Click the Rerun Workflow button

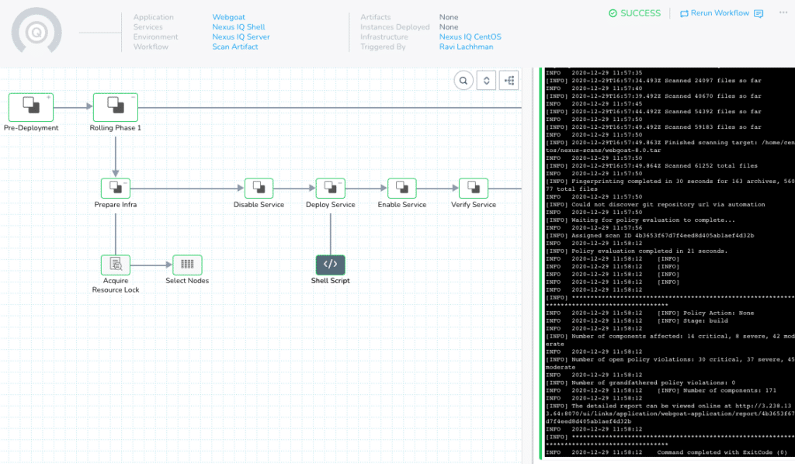714,13
